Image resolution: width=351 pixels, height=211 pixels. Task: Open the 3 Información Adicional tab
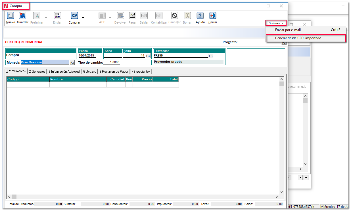tap(64, 72)
